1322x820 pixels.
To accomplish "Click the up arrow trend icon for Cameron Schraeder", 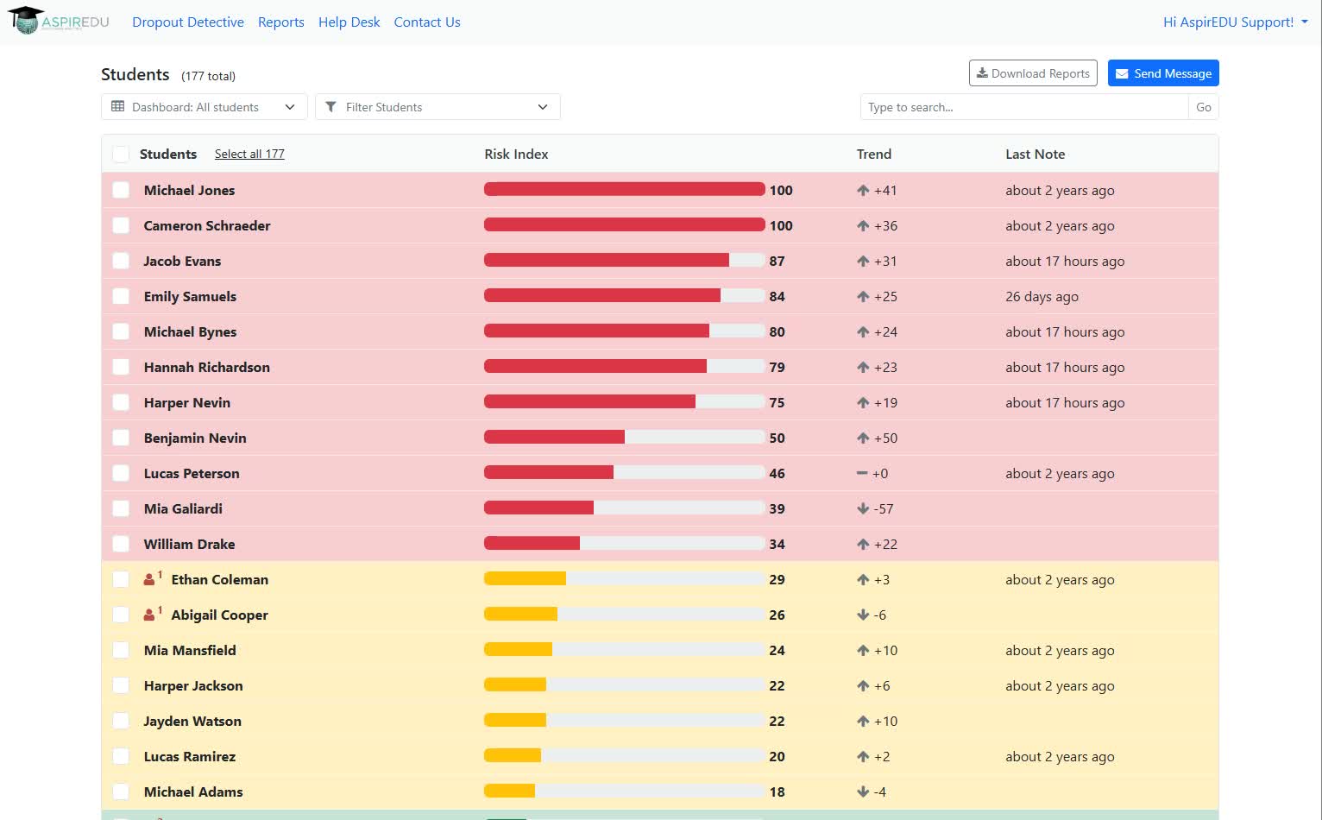I will pyautogui.click(x=863, y=225).
